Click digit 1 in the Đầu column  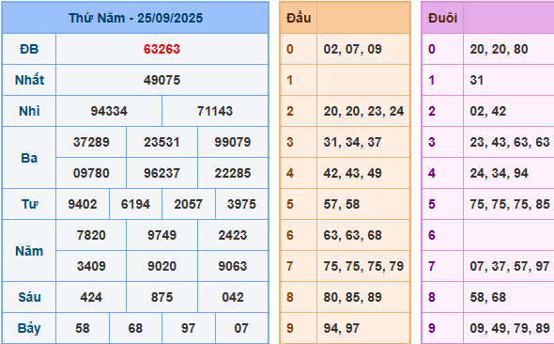(x=290, y=80)
